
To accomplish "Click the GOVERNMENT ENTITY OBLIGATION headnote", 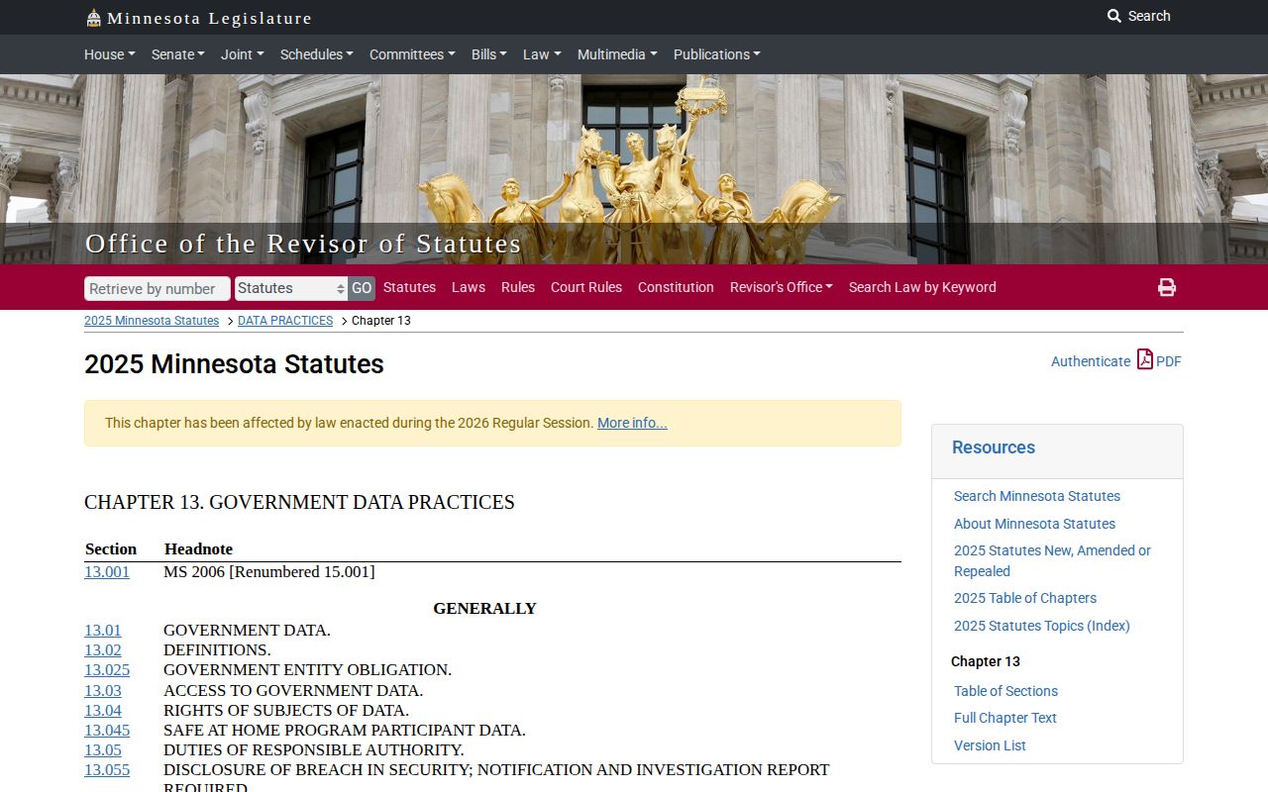I will pos(307,669).
